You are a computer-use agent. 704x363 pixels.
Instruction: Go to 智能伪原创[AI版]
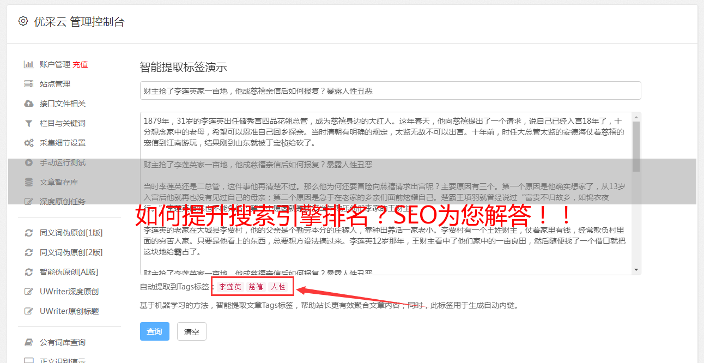pyautogui.click(x=69, y=272)
